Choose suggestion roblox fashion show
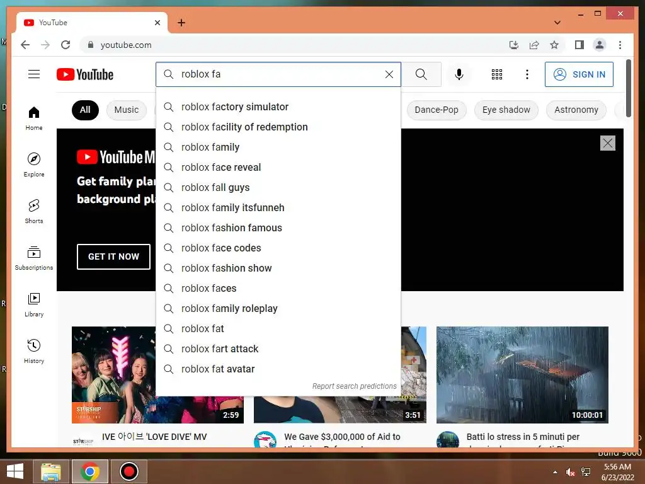Viewport: 645px width, 484px height. [x=278, y=268]
